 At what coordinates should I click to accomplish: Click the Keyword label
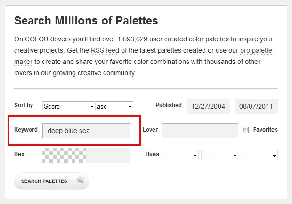[26, 130]
